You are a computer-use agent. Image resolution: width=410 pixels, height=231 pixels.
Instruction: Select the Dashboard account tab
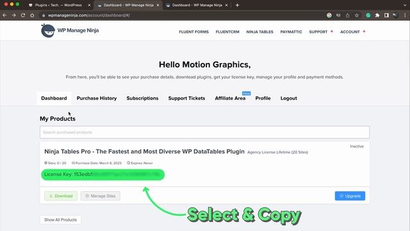[x=54, y=98]
